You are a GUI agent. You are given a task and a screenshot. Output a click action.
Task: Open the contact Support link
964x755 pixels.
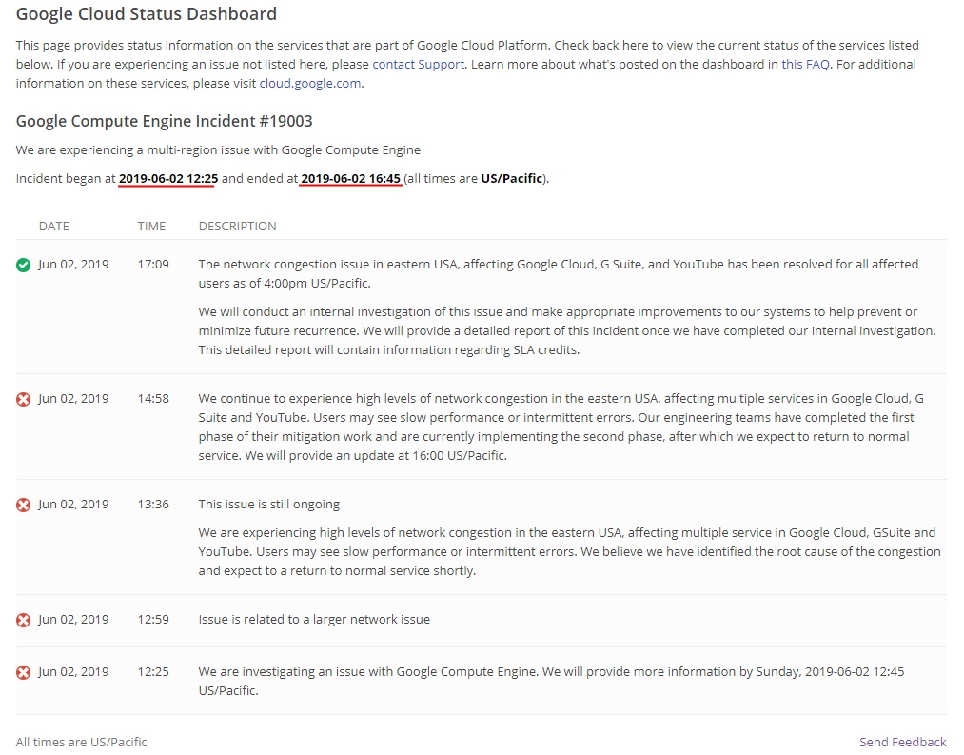coord(418,64)
